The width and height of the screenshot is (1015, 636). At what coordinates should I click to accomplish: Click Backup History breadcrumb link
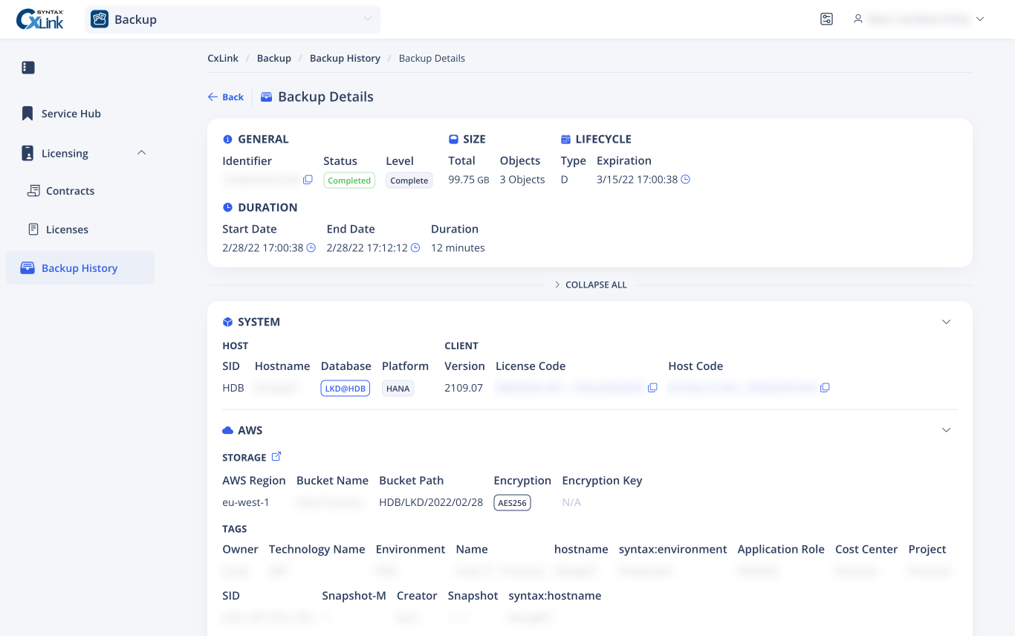coord(345,58)
